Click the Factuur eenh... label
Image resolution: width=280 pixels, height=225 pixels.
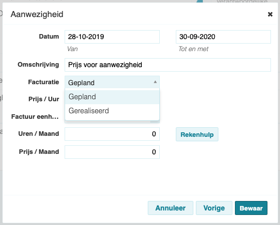click(35, 117)
